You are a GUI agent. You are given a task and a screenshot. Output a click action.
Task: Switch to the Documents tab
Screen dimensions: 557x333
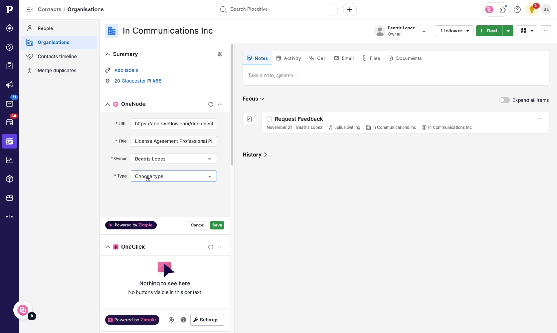pyautogui.click(x=405, y=58)
